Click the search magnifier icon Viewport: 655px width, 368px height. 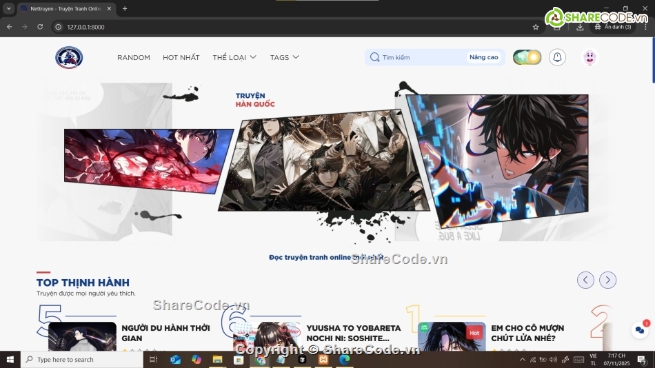pos(374,57)
